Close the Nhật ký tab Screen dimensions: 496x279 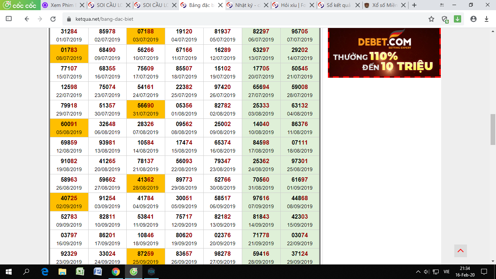(x=267, y=5)
